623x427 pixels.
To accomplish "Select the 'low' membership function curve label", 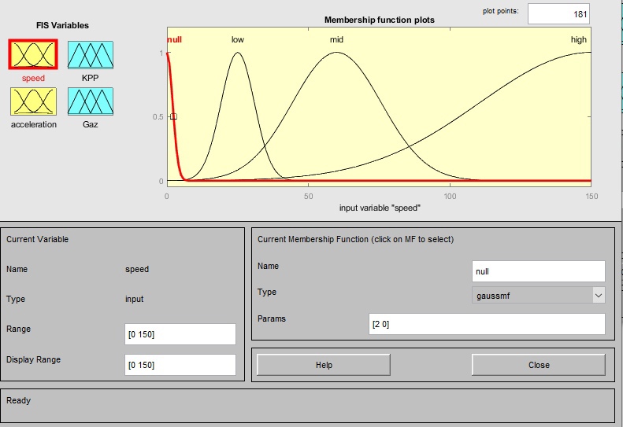I will tap(238, 39).
